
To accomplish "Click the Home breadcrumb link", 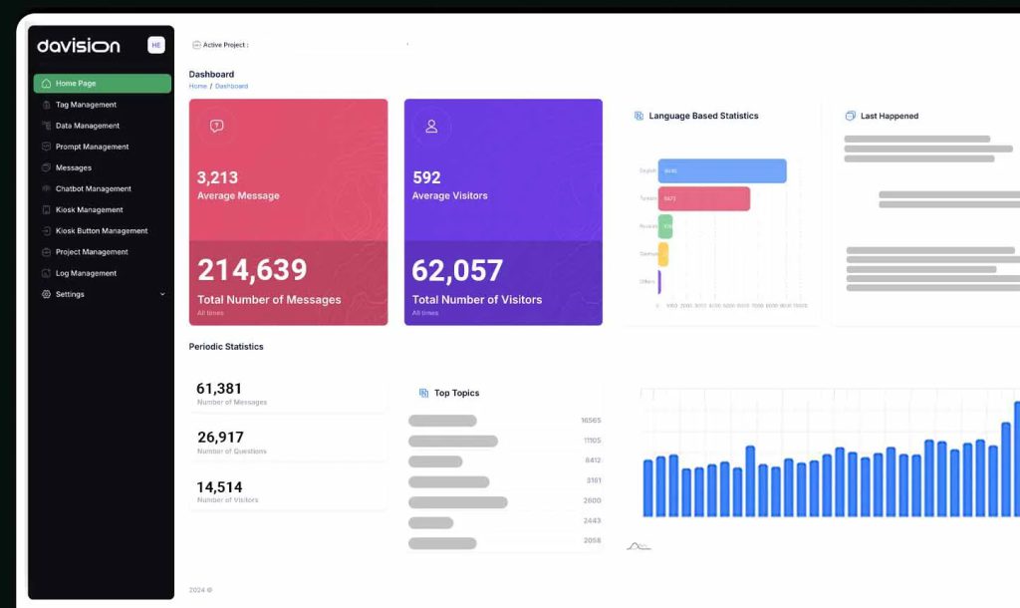I will pyautogui.click(x=198, y=87).
